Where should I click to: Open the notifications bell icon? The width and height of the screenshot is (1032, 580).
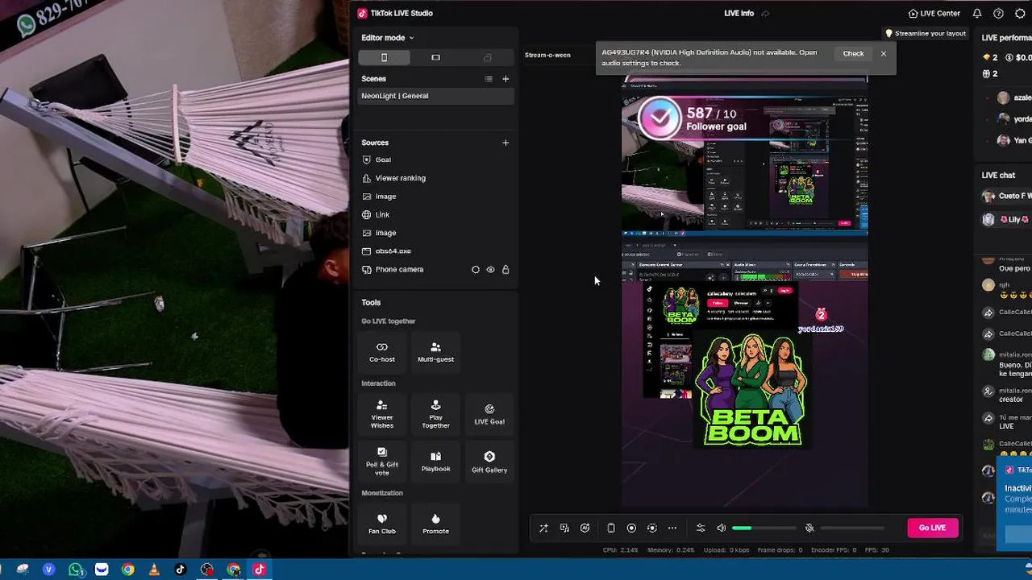point(977,14)
